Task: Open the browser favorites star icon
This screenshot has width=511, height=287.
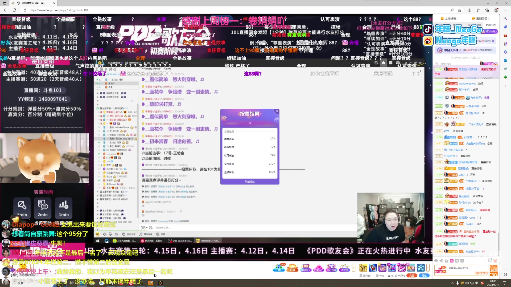Action: (x=478, y=10)
